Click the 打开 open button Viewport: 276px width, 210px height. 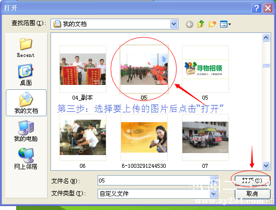coord(252,181)
